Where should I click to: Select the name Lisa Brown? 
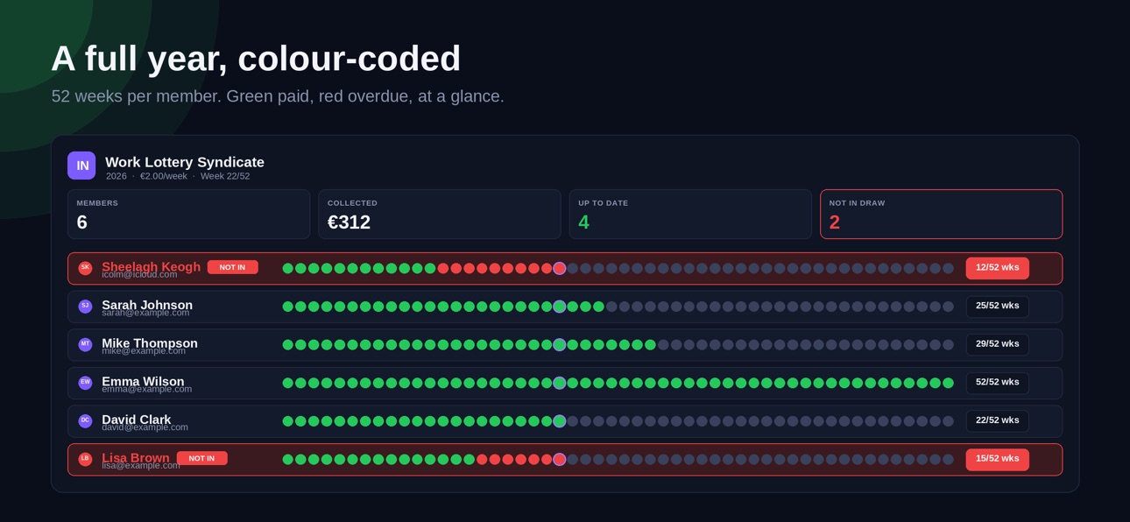pos(136,457)
